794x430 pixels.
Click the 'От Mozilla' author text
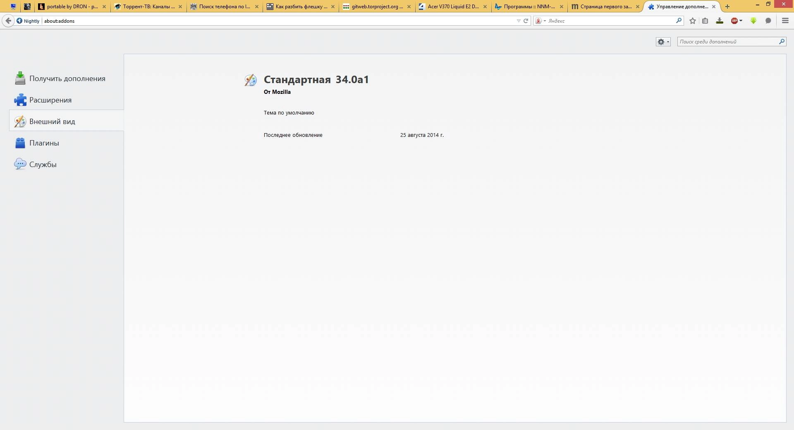[x=277, y=92]
